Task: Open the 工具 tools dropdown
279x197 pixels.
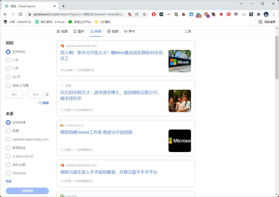Action: (188, 32)
